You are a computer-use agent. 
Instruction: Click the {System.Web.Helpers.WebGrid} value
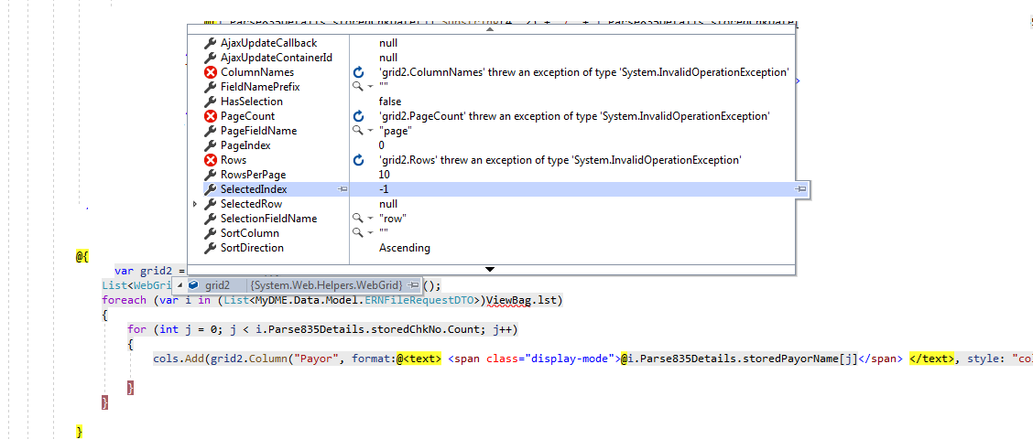(327, 285)
